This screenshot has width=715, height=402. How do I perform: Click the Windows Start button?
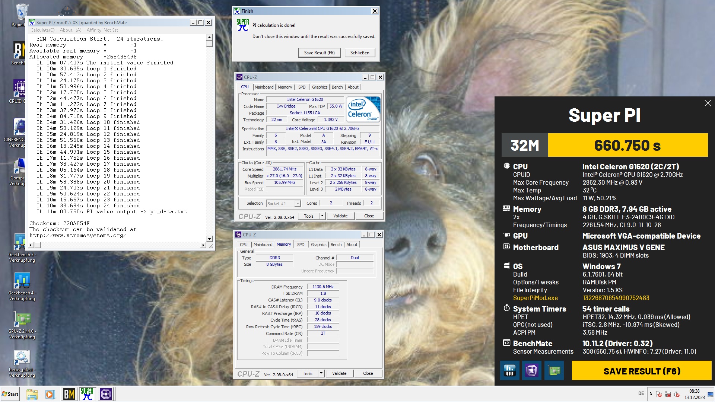[x=10, y=394]
